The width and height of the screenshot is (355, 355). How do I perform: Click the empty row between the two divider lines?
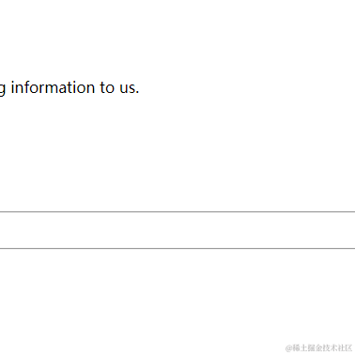(177, 230)
